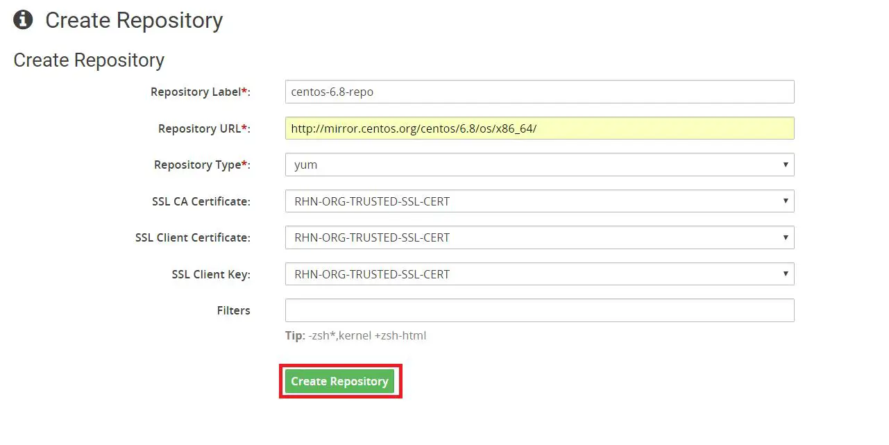Click the Filters text field

pyautogui.click(x=539, y=310)
